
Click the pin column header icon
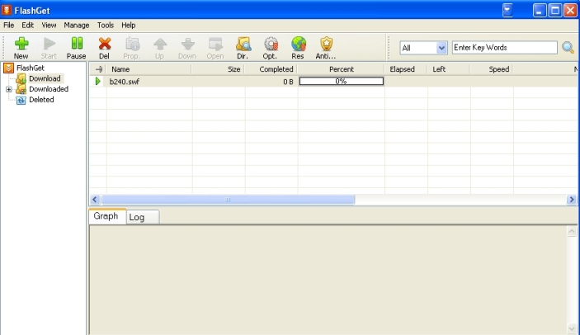98,69
